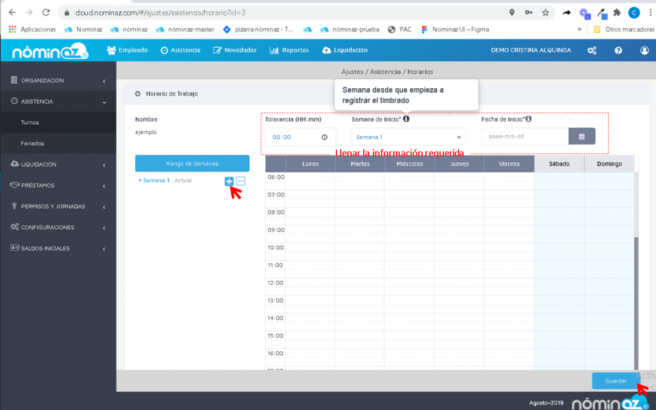Click the Miércoles column header

409,164
